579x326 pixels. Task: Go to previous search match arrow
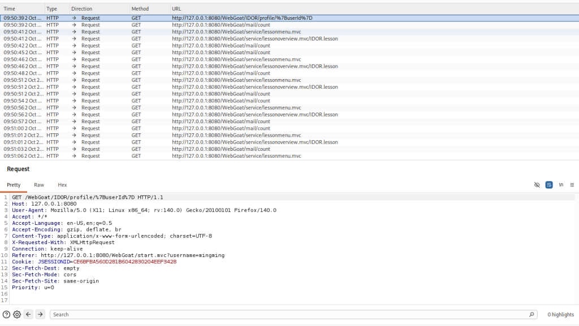(28, 315)
